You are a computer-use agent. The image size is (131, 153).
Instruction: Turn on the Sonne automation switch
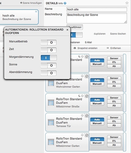coord(49,65)
